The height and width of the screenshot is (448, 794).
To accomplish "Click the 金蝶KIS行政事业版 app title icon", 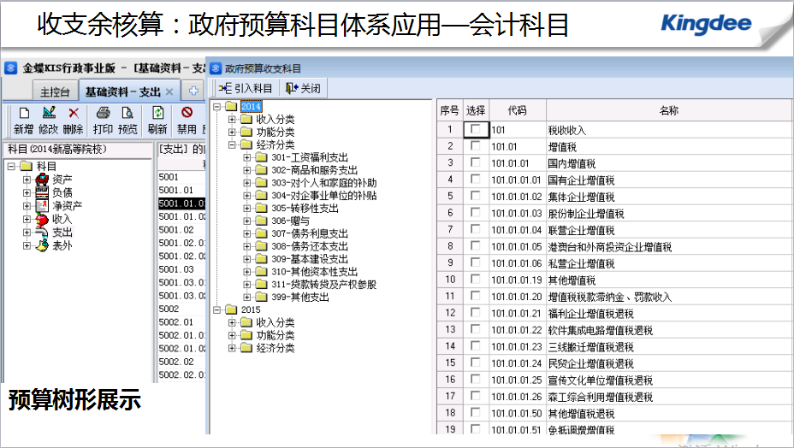I will tap(10, 68).
